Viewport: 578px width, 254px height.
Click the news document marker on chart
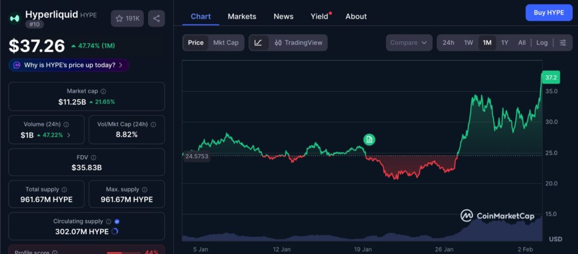pyautogui.click(x=369, y=140)
